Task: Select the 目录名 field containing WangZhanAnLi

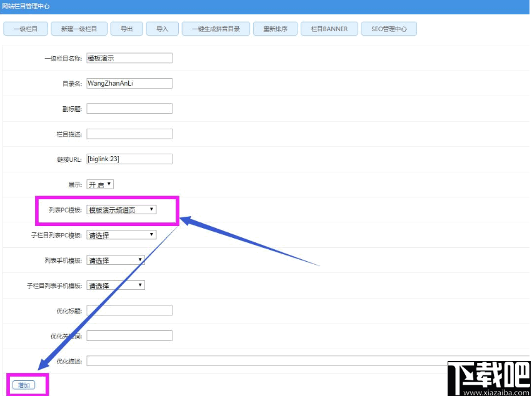Action: 129,82
